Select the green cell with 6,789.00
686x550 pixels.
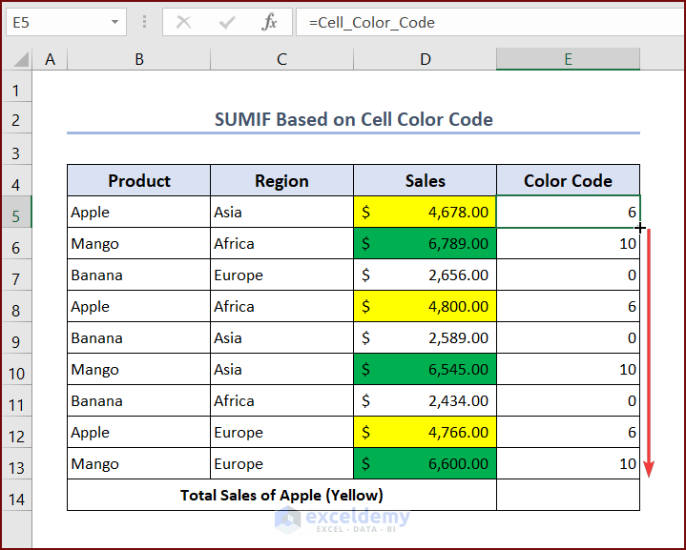tap(425, 243)
